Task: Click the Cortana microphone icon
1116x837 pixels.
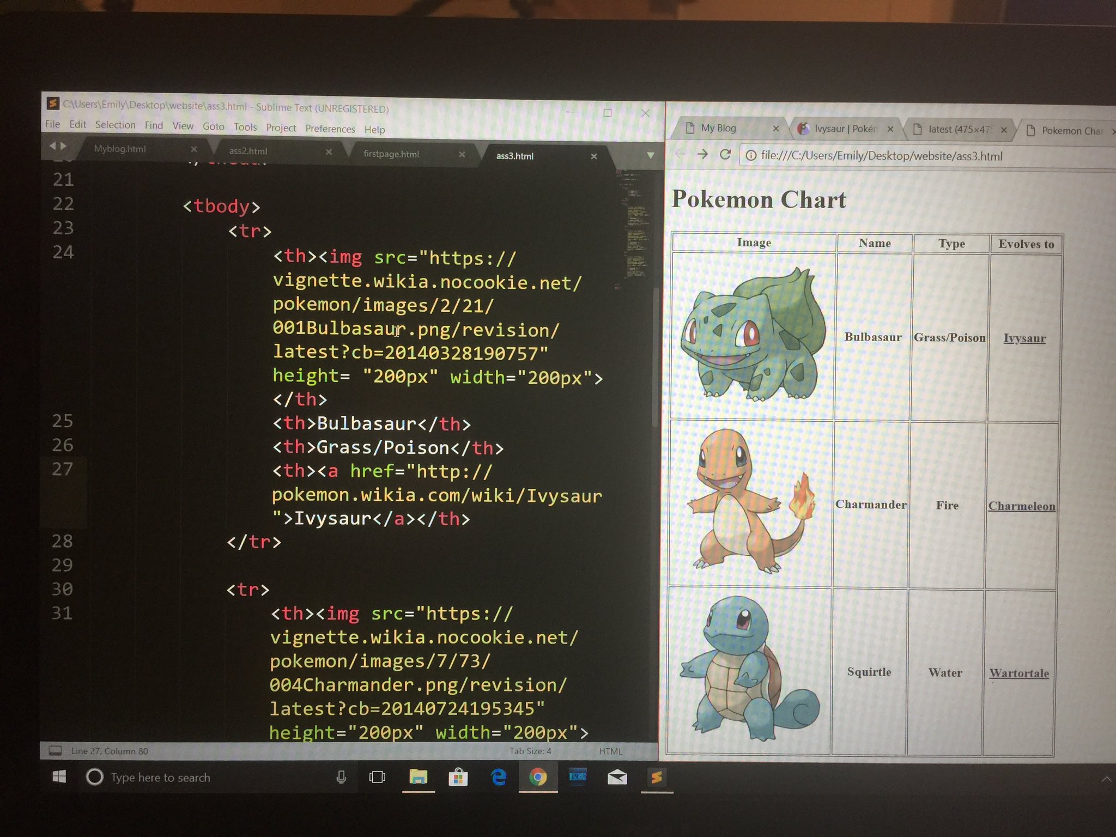Action: pos(341,777)
